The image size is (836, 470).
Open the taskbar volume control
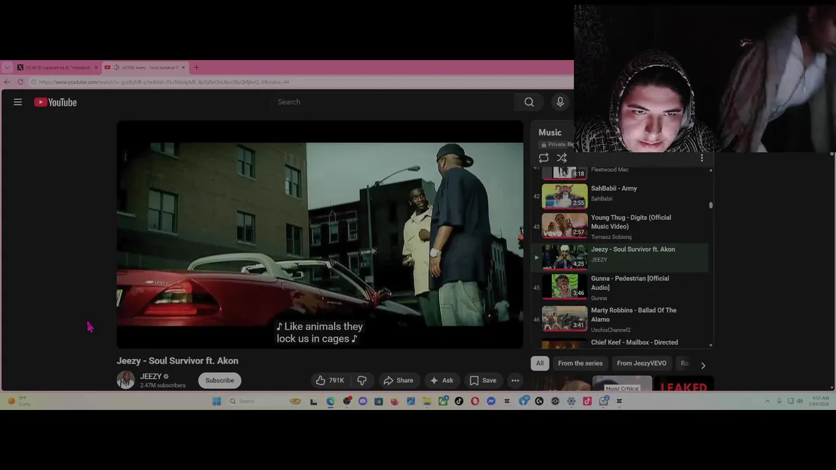(800, 401)
